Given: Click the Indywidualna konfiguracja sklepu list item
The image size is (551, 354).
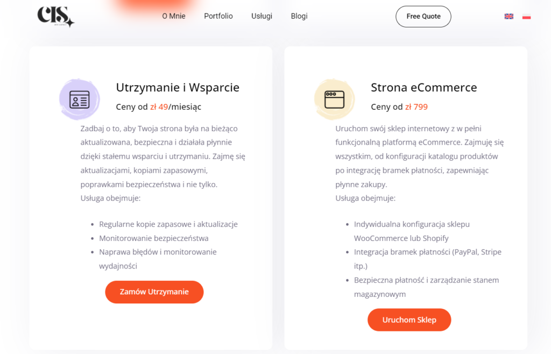Looking at the screenshot, I should (412, 231).
